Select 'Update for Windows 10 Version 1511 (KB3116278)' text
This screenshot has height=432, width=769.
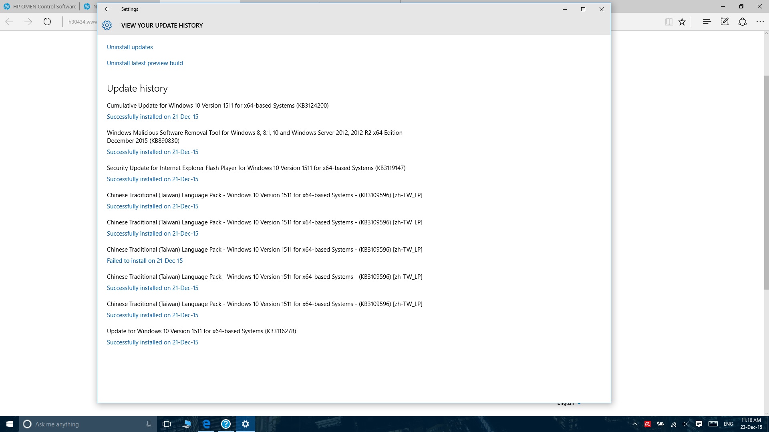coord(201,331)
